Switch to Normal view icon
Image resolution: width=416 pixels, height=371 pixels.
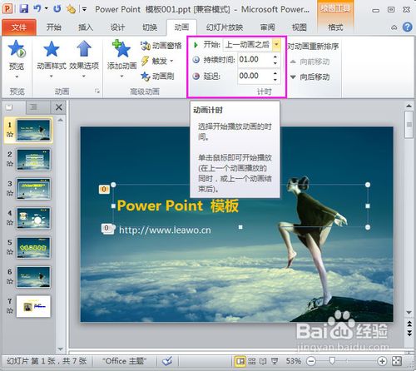240,361
